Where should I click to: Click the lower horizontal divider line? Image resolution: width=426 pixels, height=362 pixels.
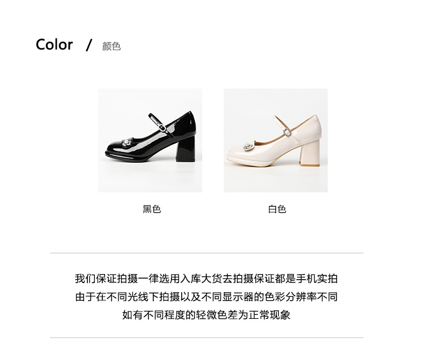click(x=207, y=338)
